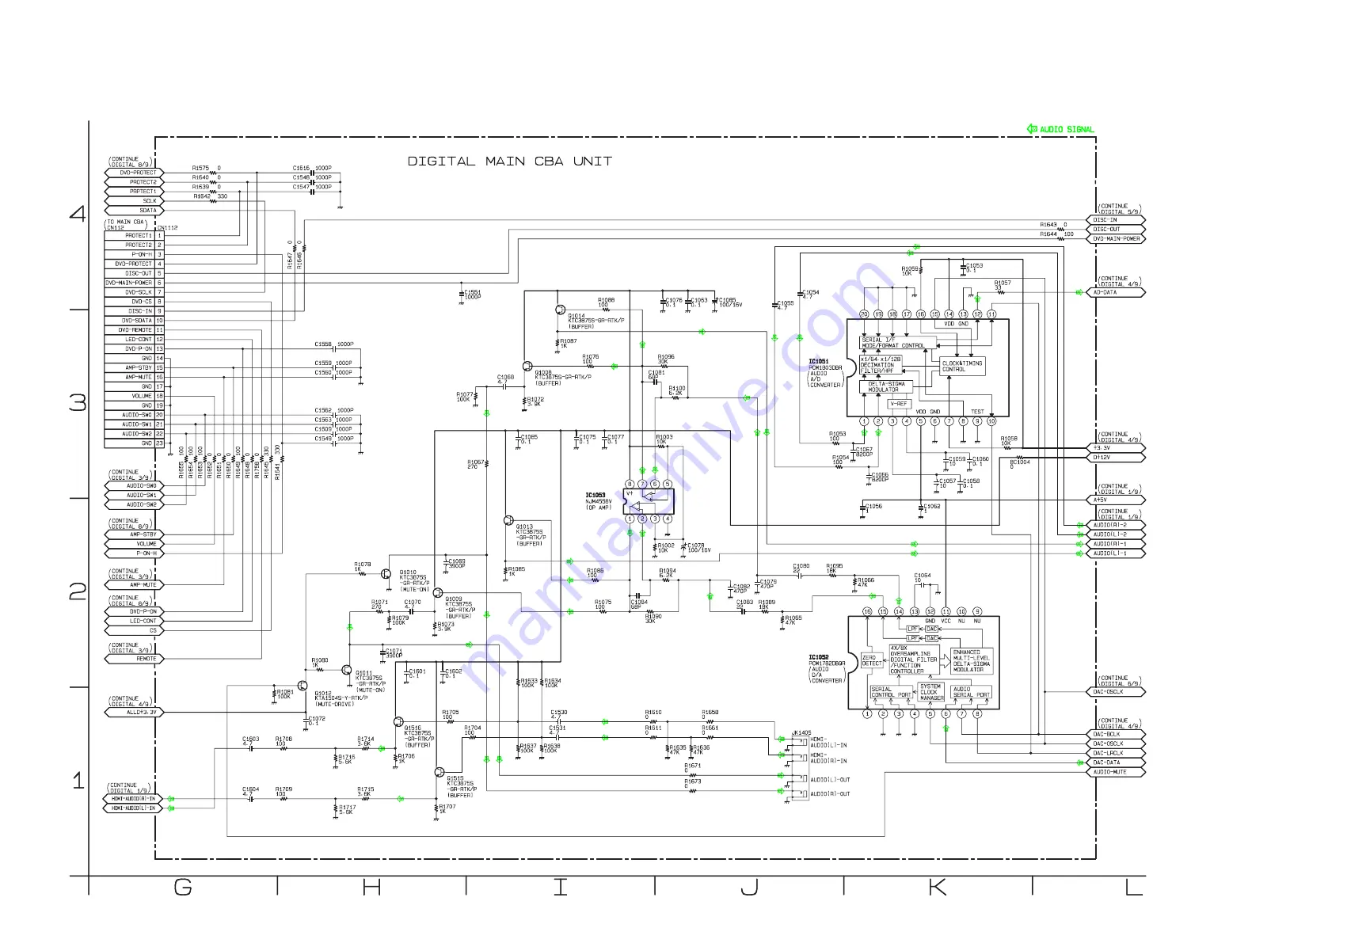
Task: Click the R1088 resistor symbol
Action: (607, 310)
